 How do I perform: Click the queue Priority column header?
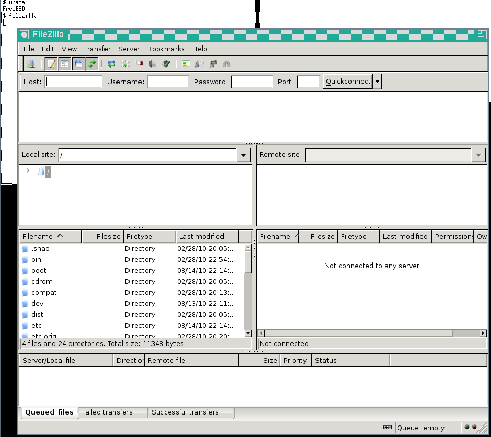(x=296, y=360)
